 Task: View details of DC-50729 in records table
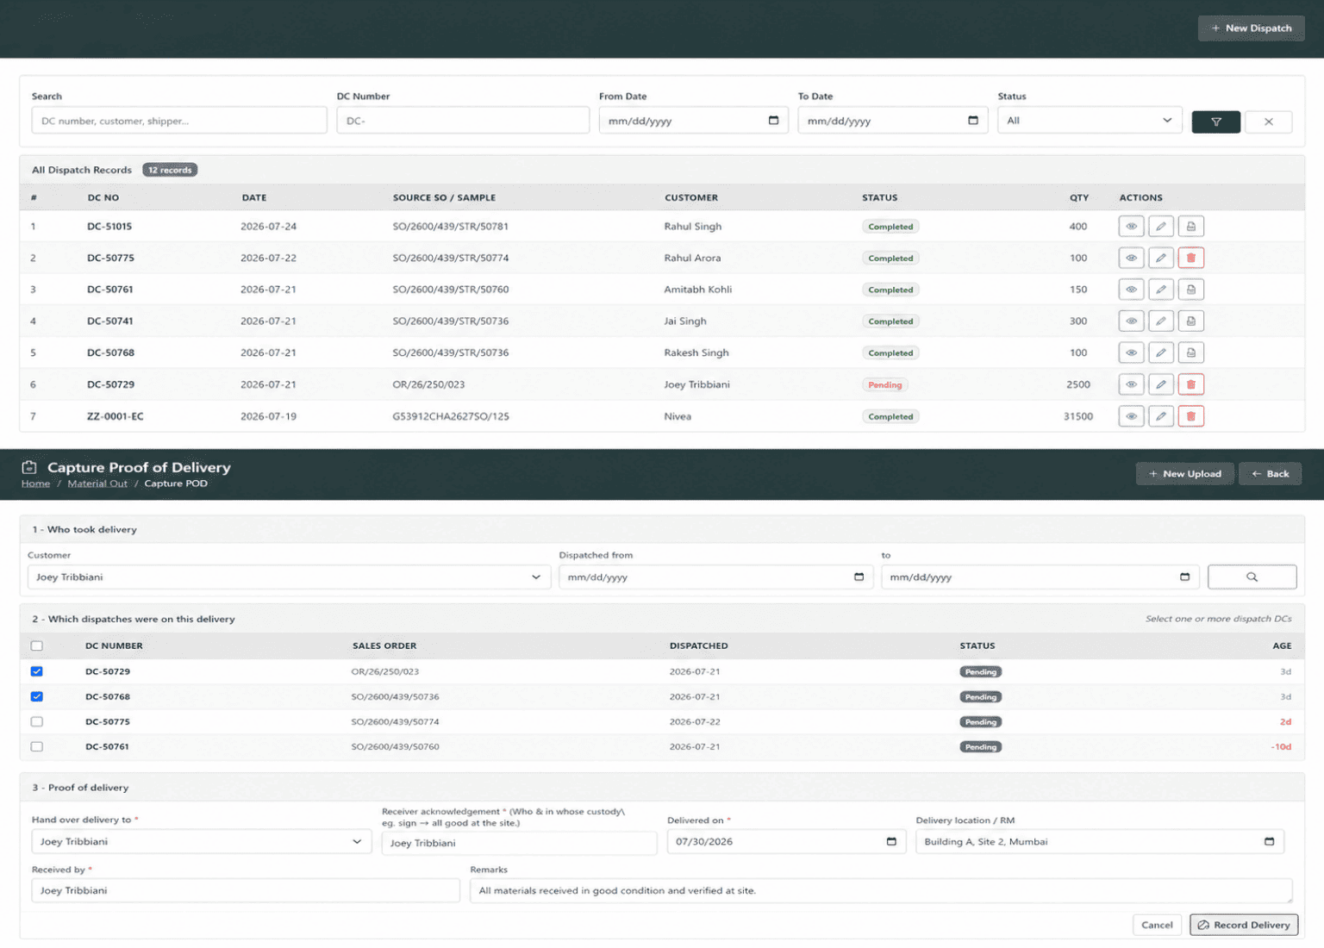click(1131, 384)
